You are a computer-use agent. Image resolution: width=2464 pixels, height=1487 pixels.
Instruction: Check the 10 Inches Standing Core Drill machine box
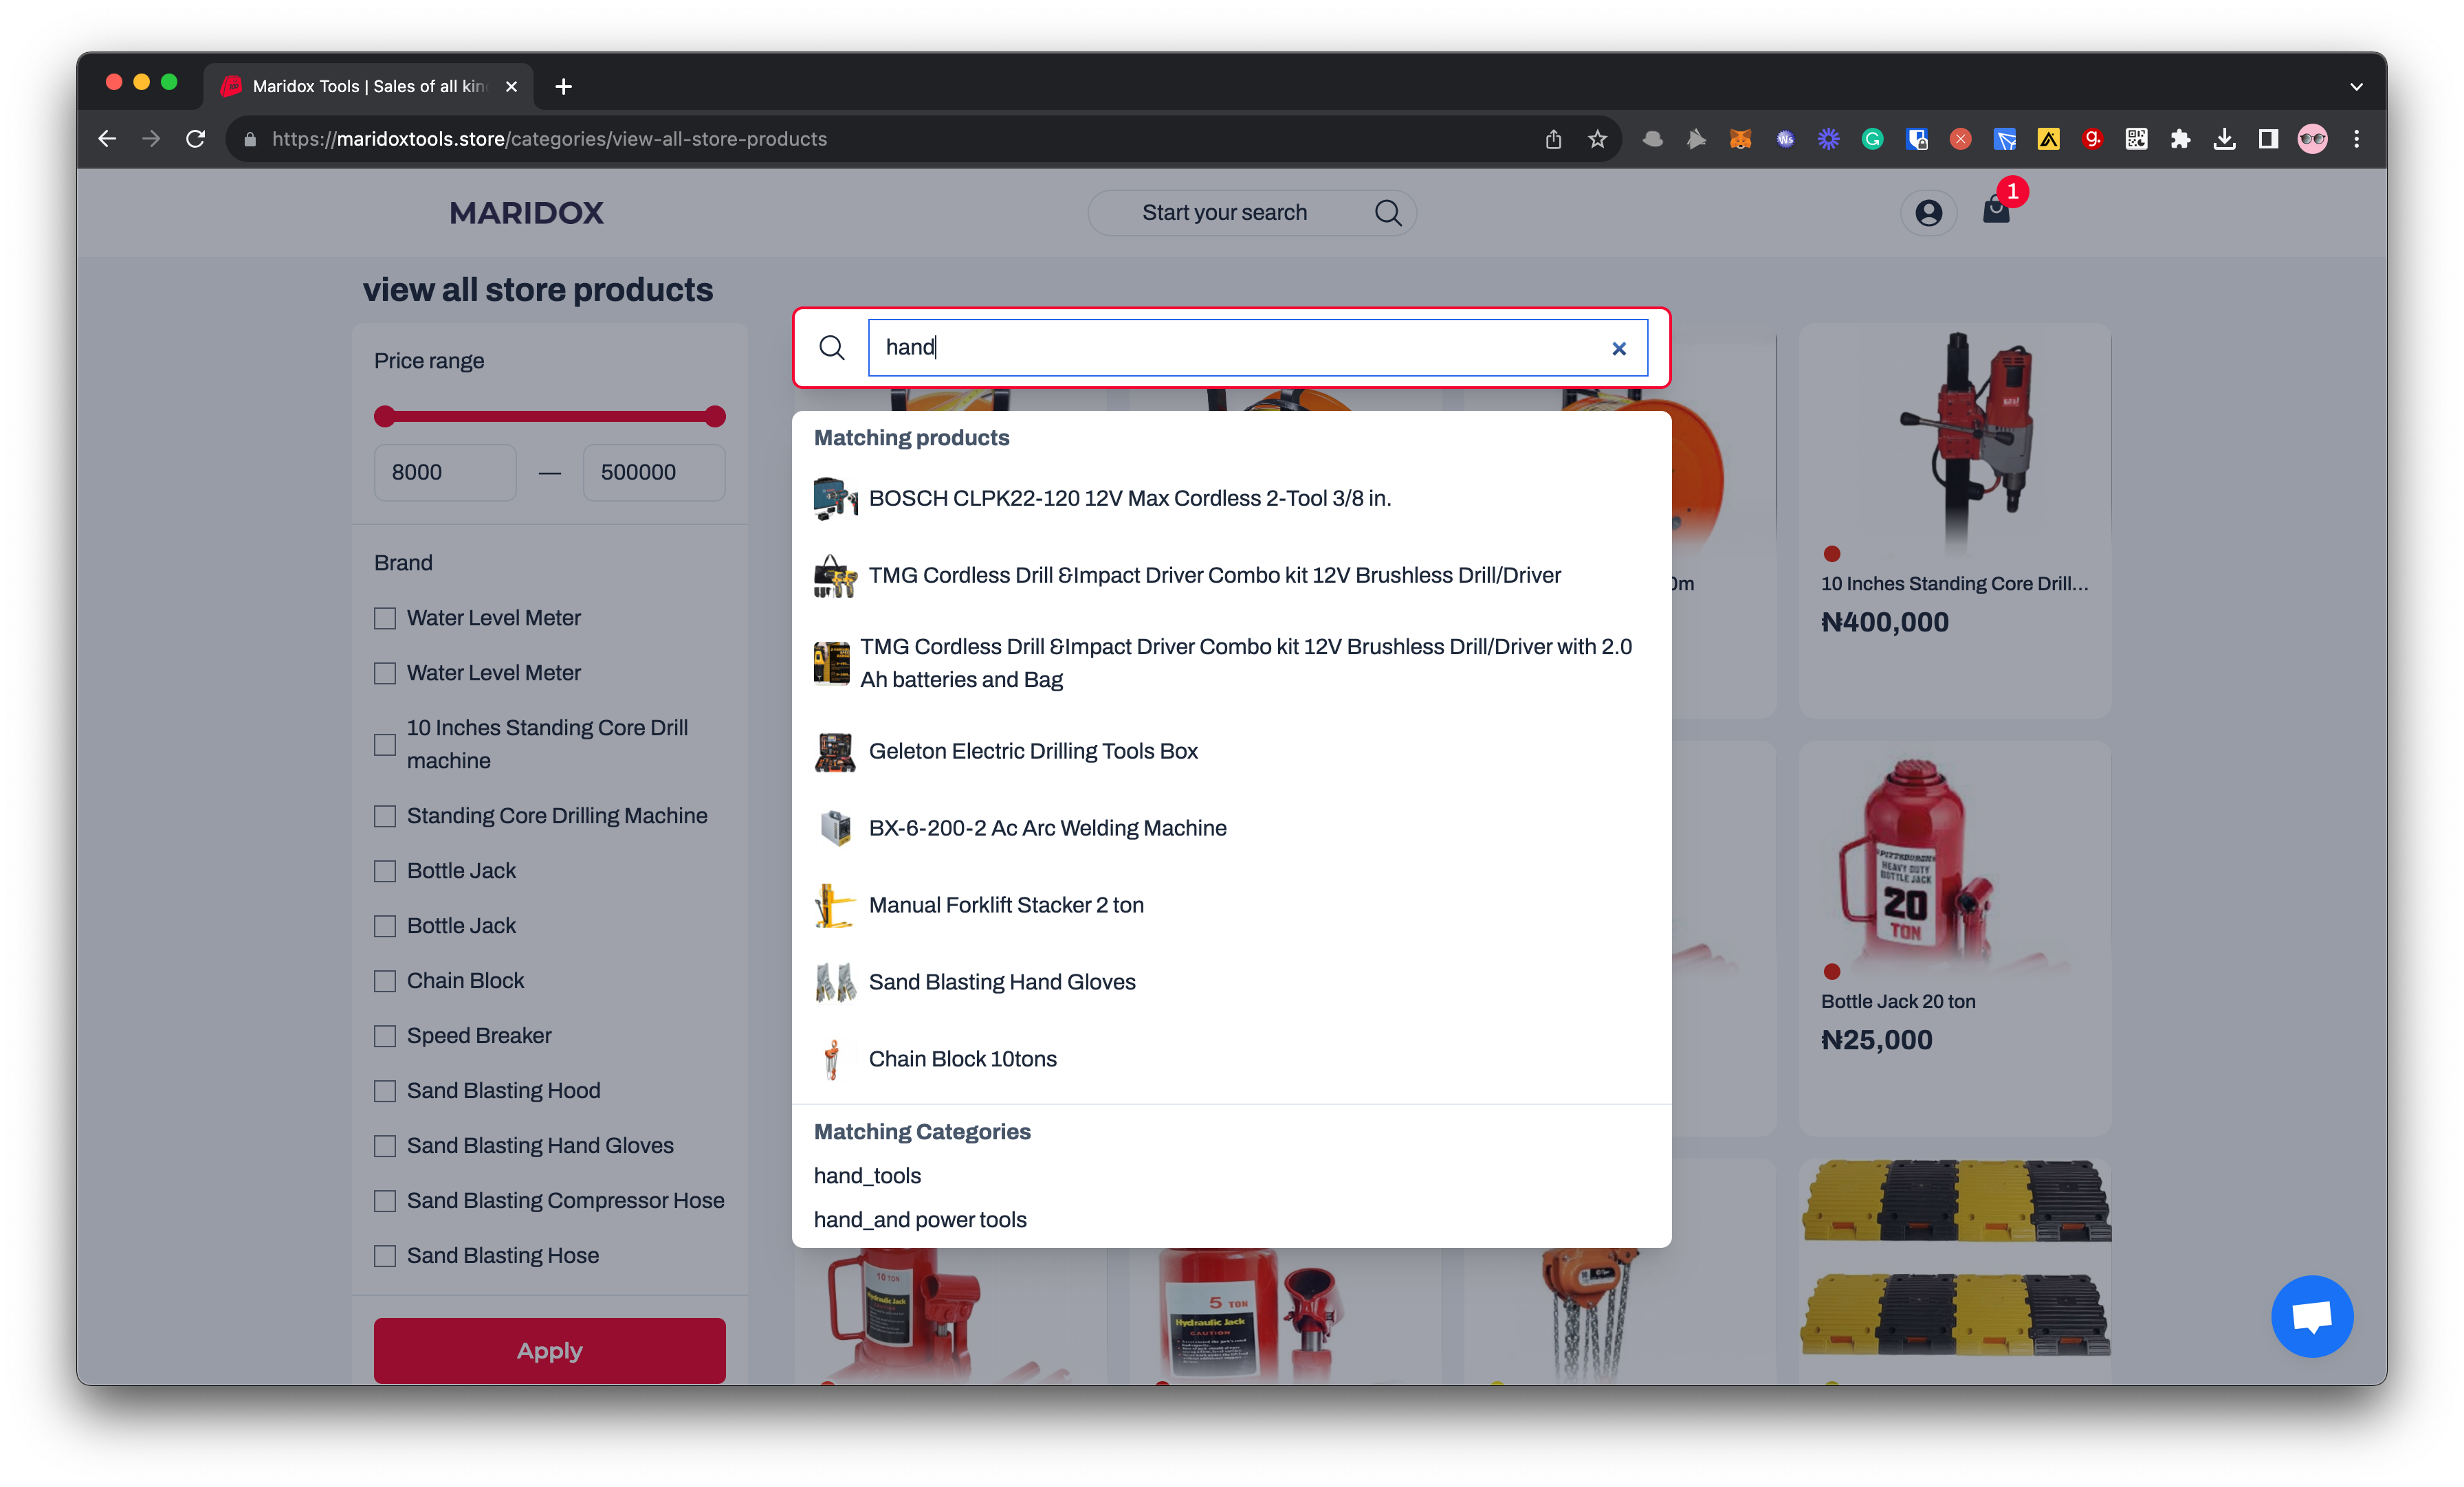385,744
